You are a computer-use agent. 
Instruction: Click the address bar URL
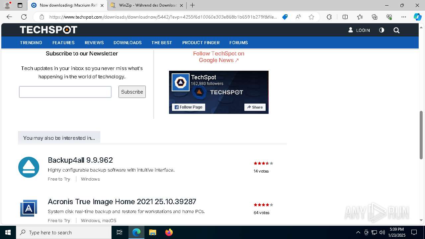coord(163,17)
